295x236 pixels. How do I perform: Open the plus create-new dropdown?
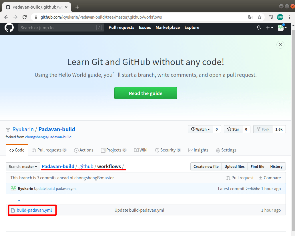pos(269,28)
